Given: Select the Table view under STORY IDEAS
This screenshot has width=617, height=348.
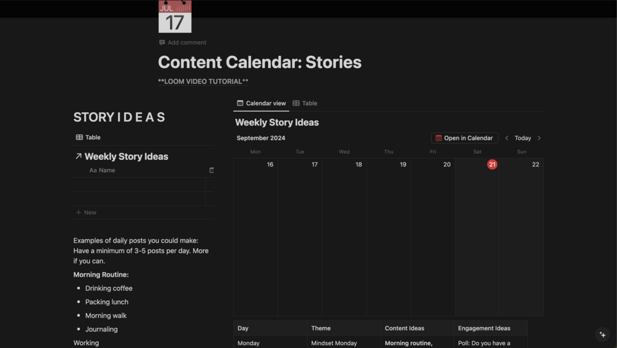Looking at the screenshot, I should click(x=88, y=137).
